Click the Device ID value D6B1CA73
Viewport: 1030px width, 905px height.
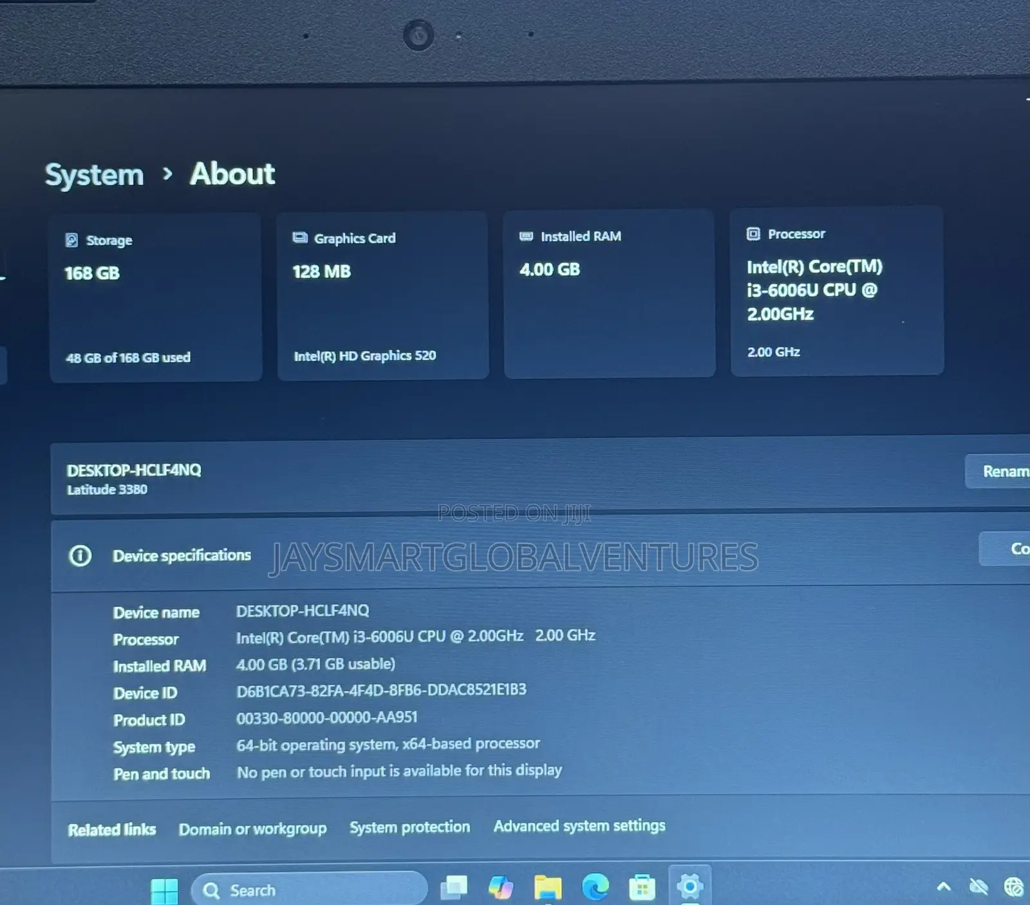click(x=381, y=691)
